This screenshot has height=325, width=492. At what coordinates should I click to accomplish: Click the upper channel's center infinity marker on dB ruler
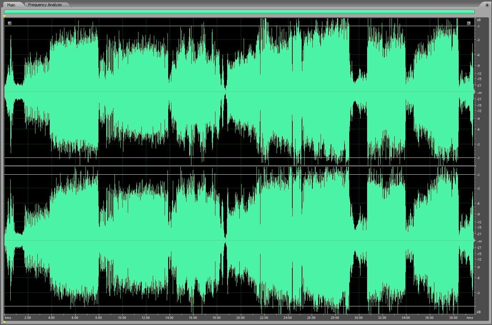479,93
